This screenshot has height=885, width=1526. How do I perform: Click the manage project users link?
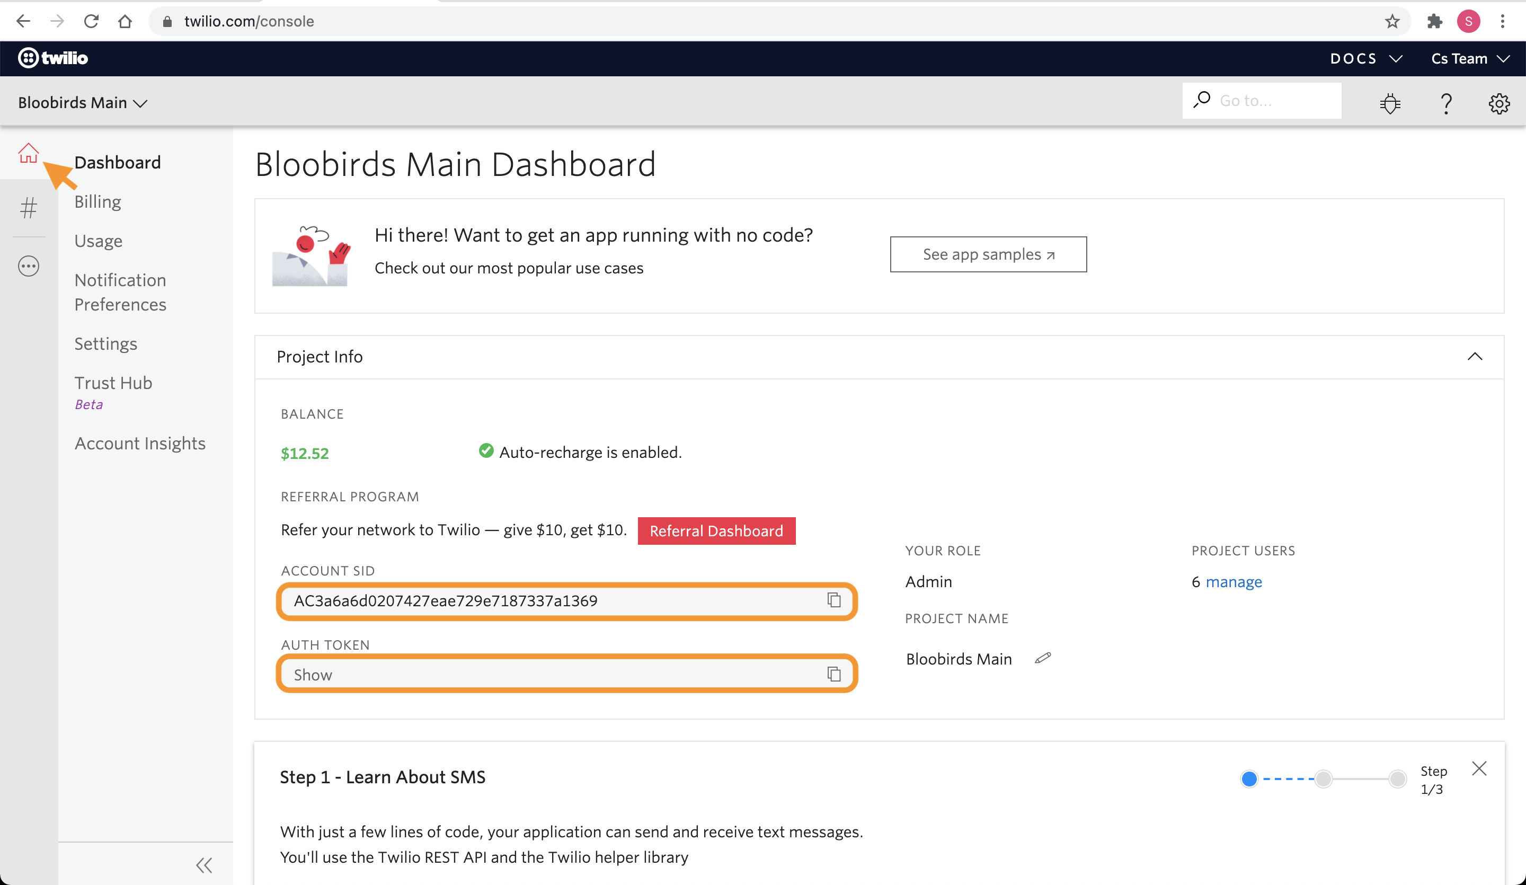[1234, 581]
